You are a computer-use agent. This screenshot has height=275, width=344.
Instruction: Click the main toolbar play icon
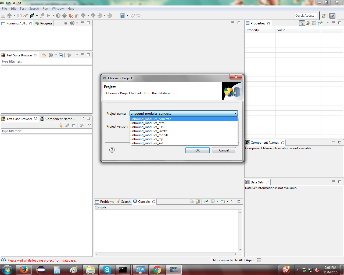48,16
